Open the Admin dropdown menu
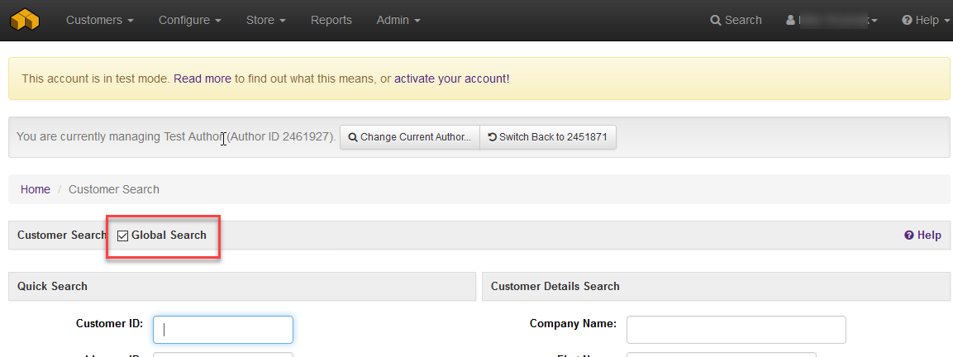Image resolution: width=953 pixels, height=357 pixels. (x=398, y=20)
